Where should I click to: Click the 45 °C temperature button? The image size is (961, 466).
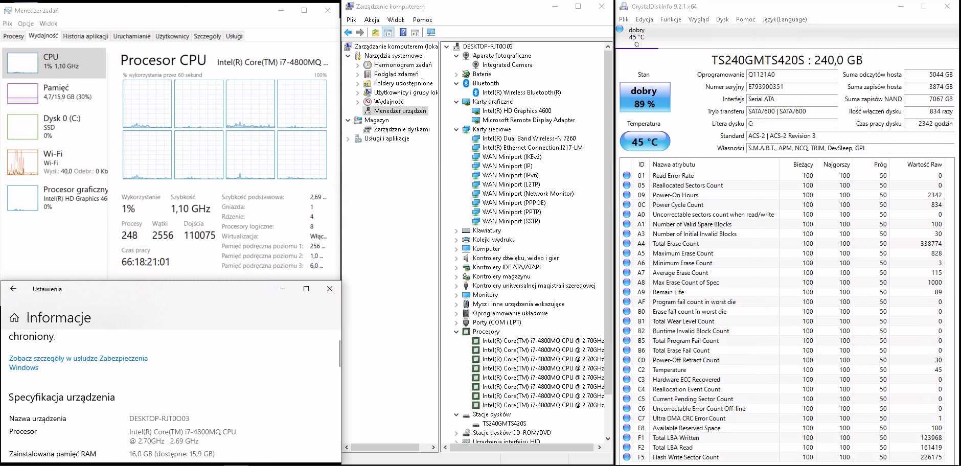(644, 142)
